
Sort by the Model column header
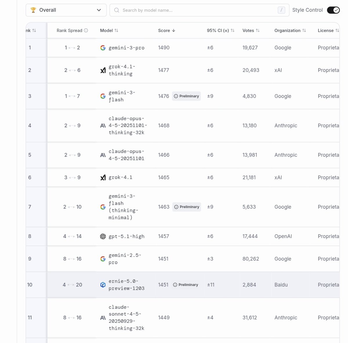(109, 30)
